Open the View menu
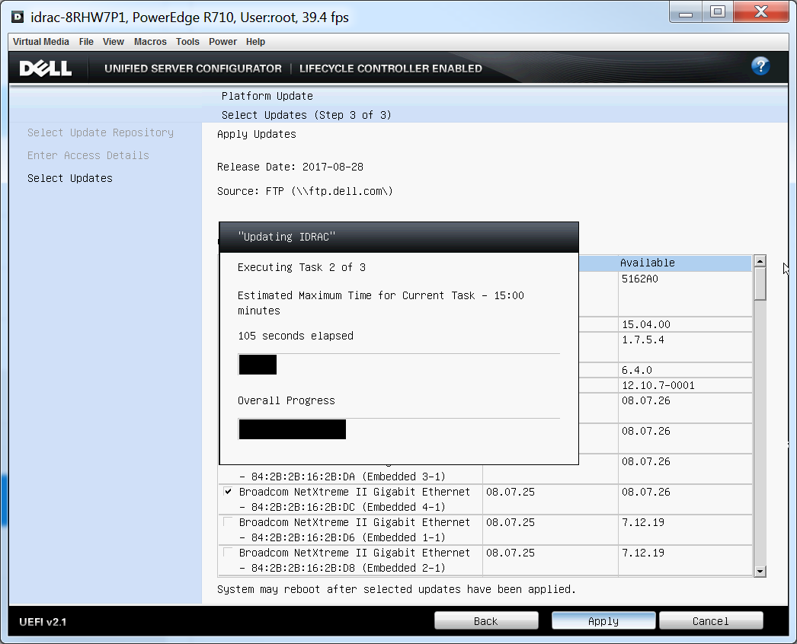This screenshot has width=797, height=644. pyautogui.click(x=114, y=42)
